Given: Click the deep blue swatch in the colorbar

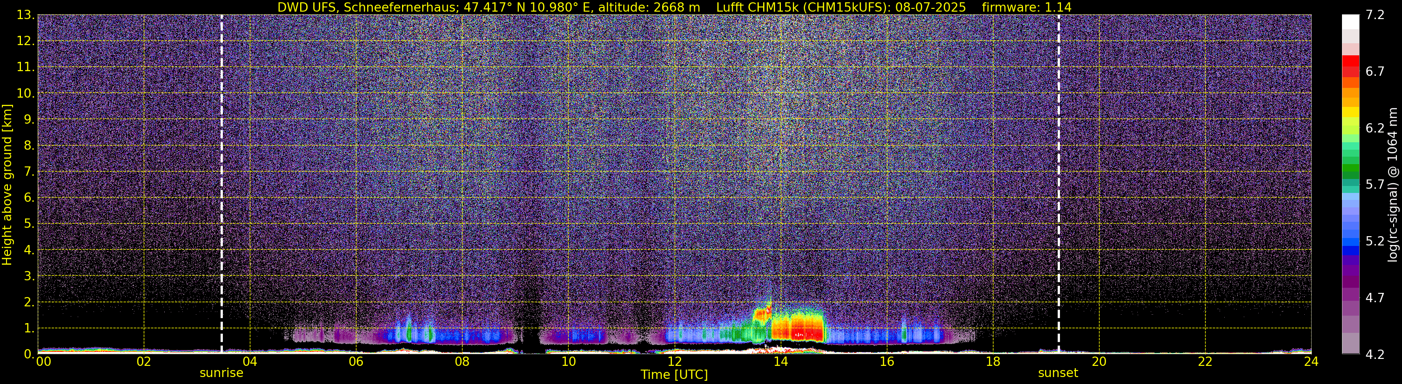Looking at the screenshot, I should tap(1350, 251).
